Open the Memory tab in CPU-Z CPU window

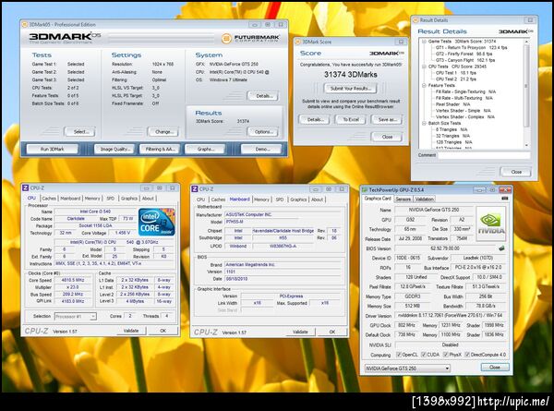[92, 199]
